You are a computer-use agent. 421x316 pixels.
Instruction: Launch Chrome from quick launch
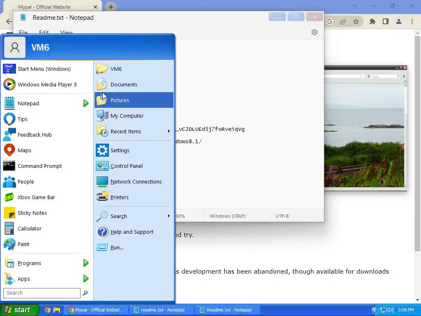click(x=47, y=310)
